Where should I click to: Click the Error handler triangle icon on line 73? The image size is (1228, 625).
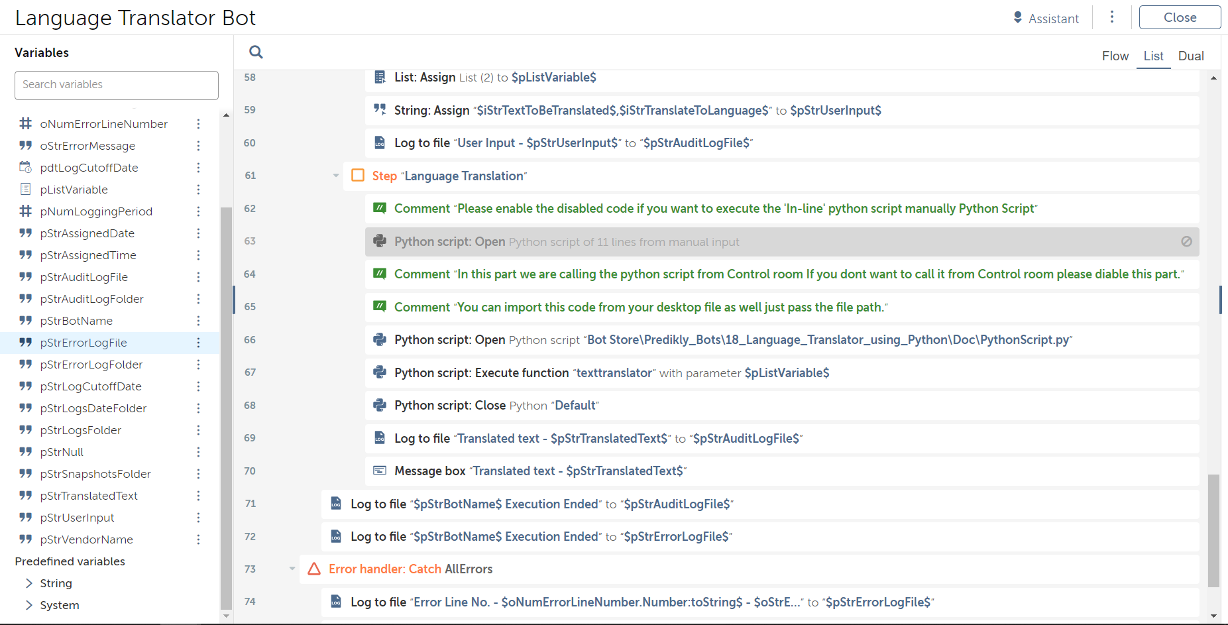(x=314, y=569)
